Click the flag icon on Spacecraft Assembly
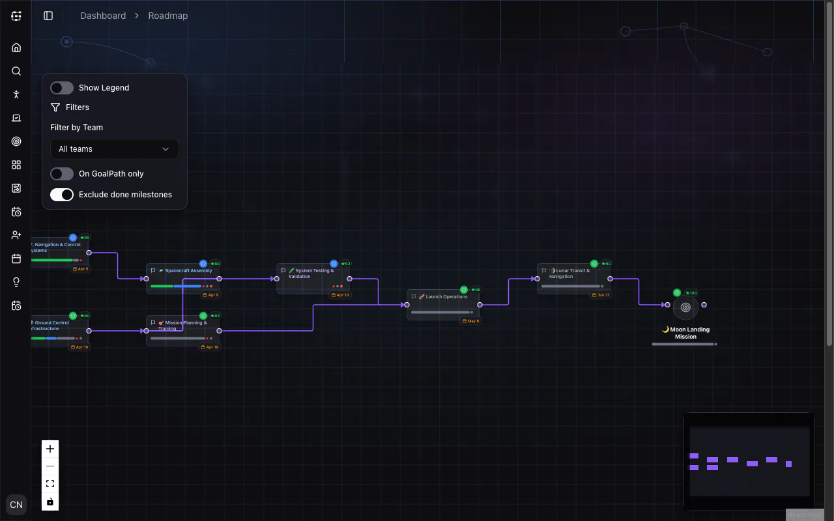The width and height of the screenshot is (834, 521). tap(153, 271)
